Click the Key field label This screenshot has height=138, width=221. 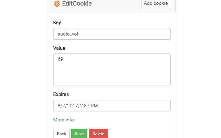point(57,22)
